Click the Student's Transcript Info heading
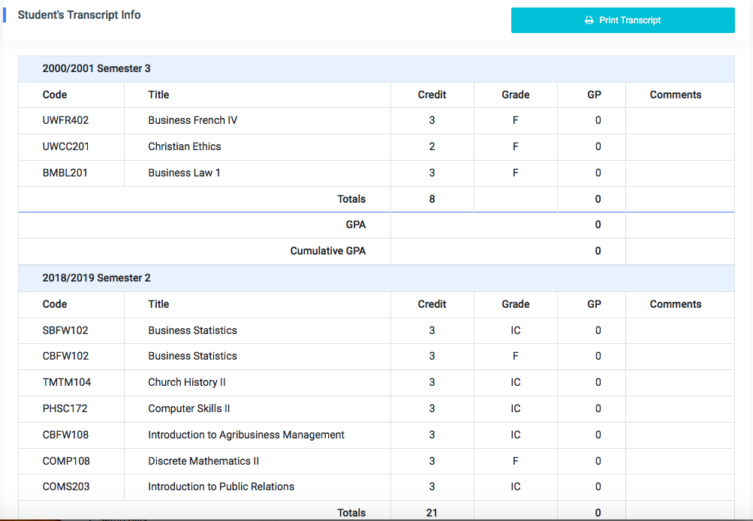This screenshot has height=521, width=753. point(79,15)
